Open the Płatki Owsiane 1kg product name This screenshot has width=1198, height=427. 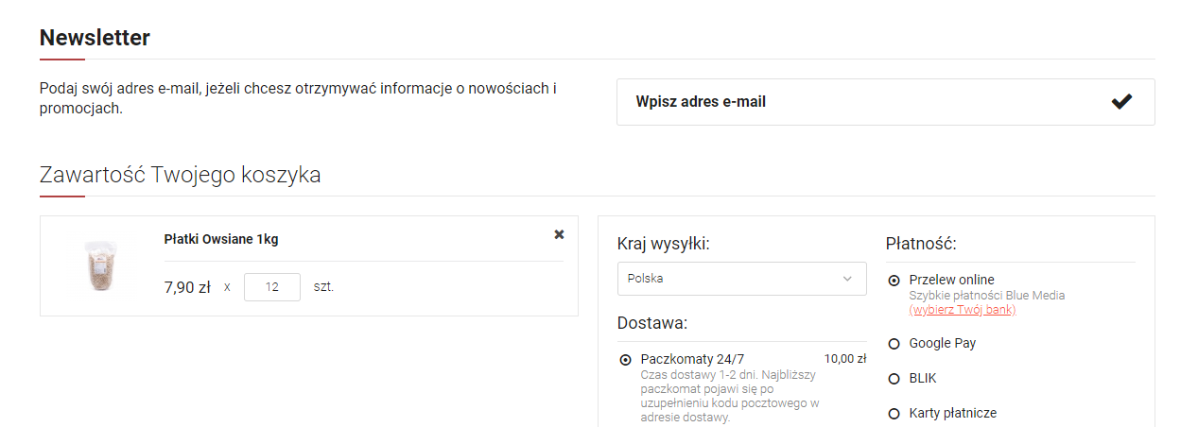(x=221, y=239)
